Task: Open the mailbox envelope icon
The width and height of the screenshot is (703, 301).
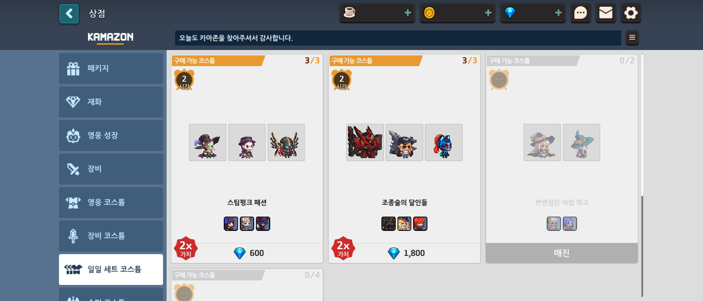Action: pyautogui.click(x=606, y=13)
